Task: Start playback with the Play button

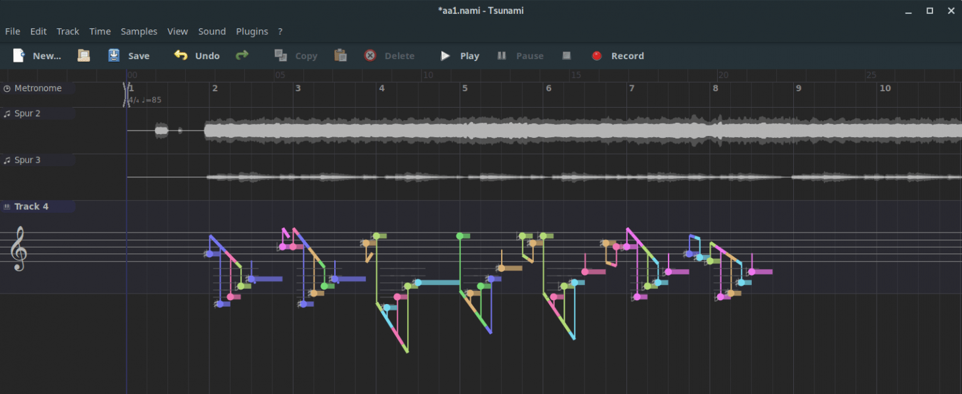Action: (x=460, y=56)
